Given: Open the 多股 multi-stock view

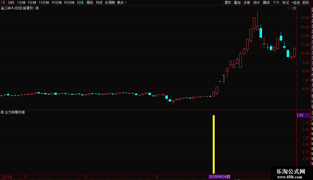Looking at the screenshot, I should tap(247, 2).
